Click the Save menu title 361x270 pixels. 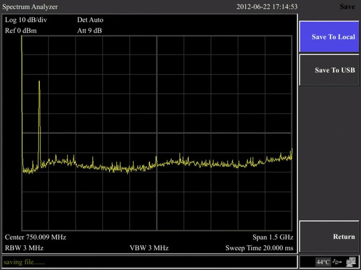347,7
